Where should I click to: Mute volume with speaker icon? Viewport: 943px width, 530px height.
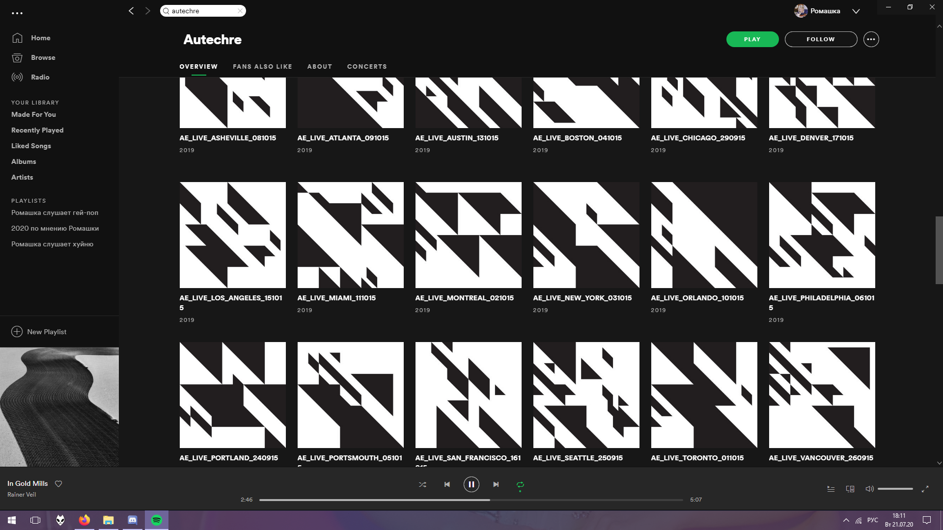(869, 489)
